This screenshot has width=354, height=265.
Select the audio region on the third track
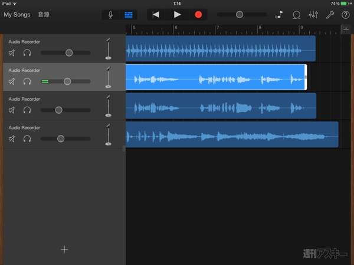(221, 106)
